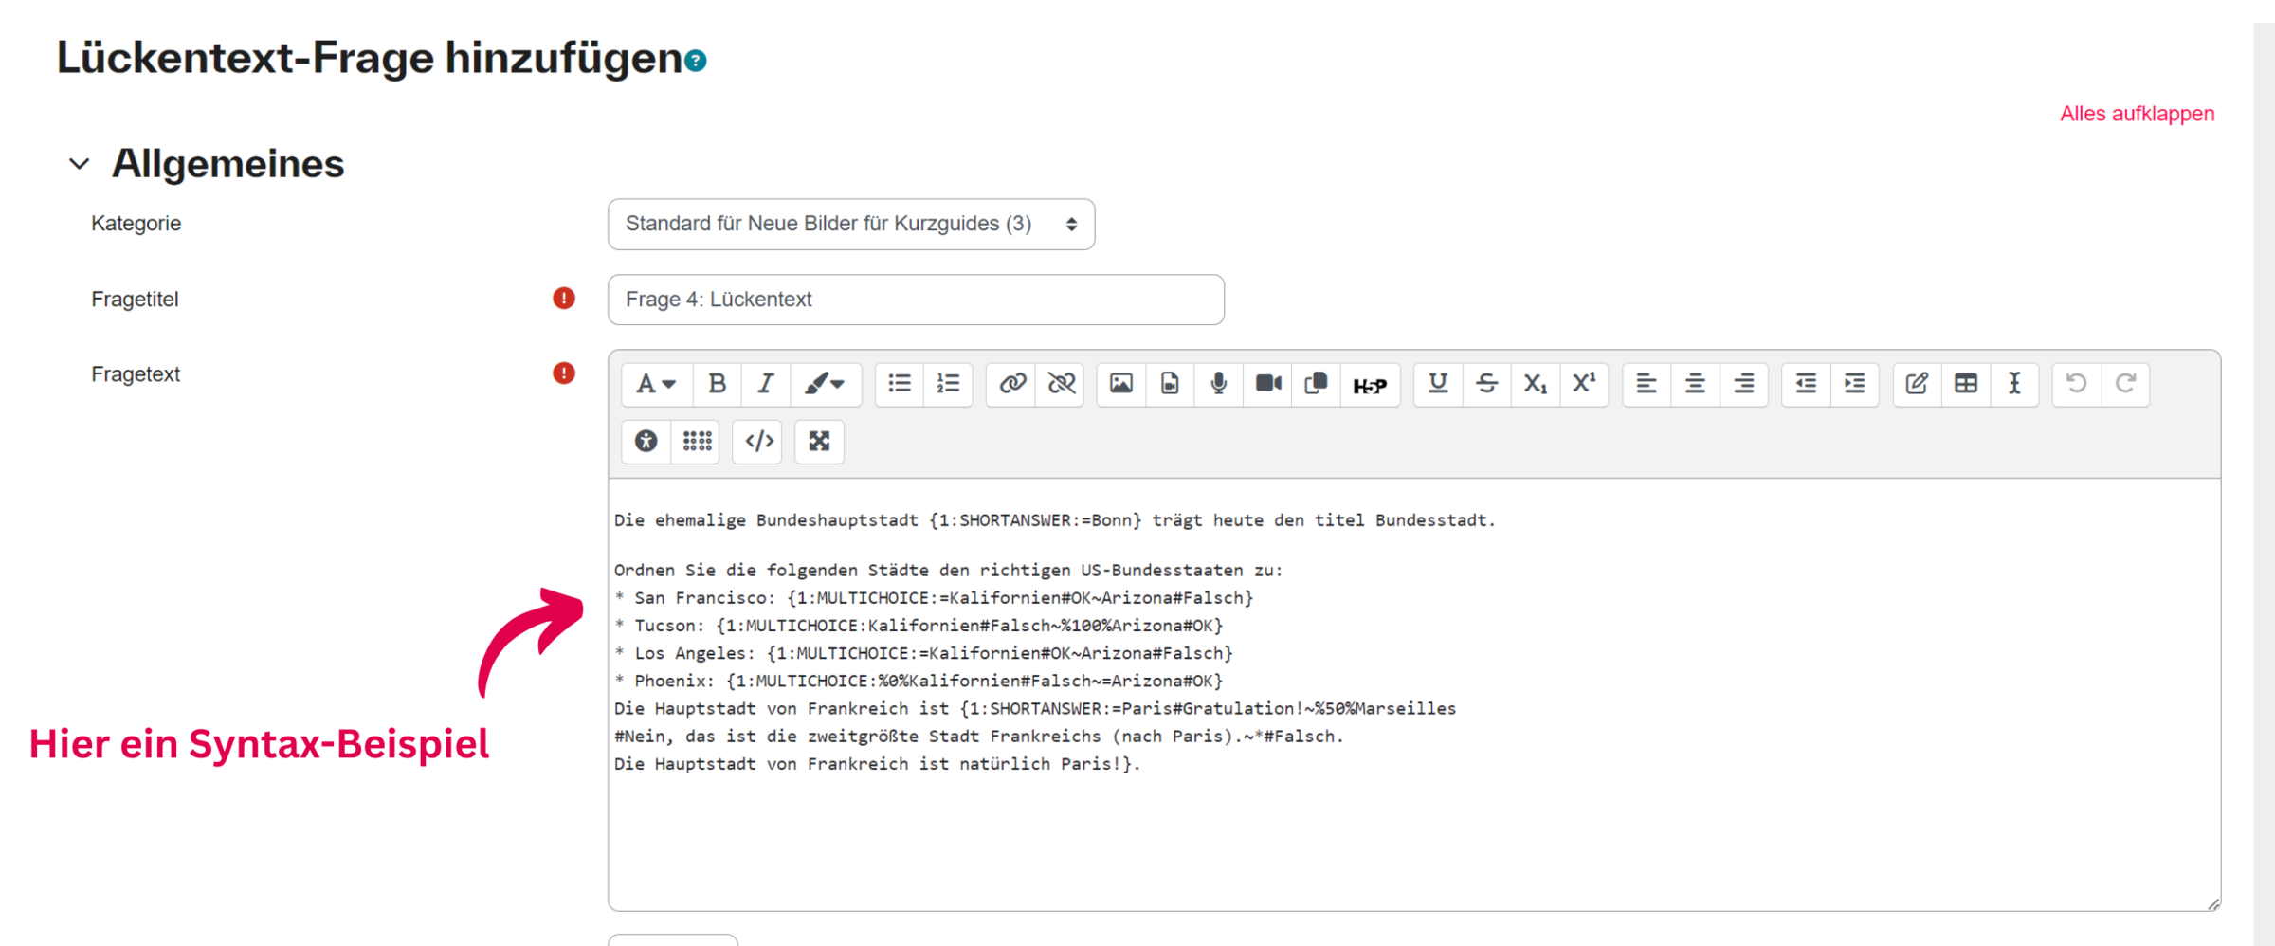Open the HTML source code view
Screen dimensions: 2275x946
pyautogui.click(x=756, y=441)
